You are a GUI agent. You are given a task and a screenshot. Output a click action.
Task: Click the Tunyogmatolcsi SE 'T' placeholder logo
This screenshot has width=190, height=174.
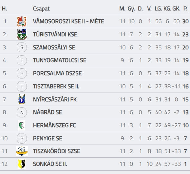tap(22, 60)
